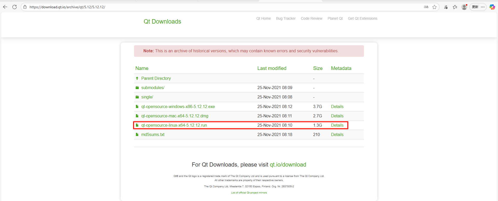The image size is (498, 201).
Task: Go to Bug Tracker in the top navigation
Action: click(x=286, y=18)
